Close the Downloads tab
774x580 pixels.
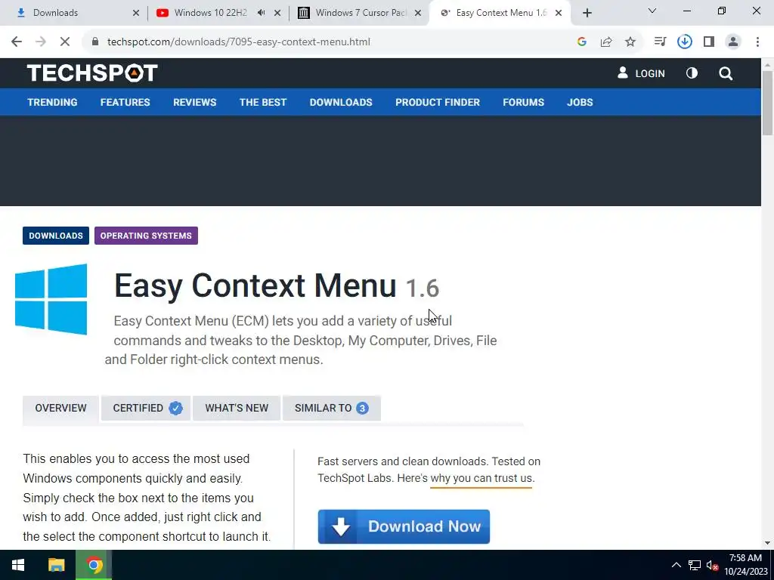click(136, 13)
